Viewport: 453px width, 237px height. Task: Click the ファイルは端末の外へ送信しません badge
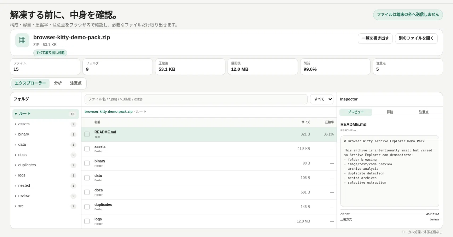click(x=408, y=15)
